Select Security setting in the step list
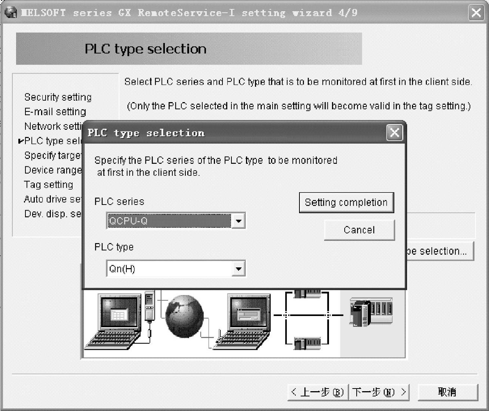 point(58,97)
